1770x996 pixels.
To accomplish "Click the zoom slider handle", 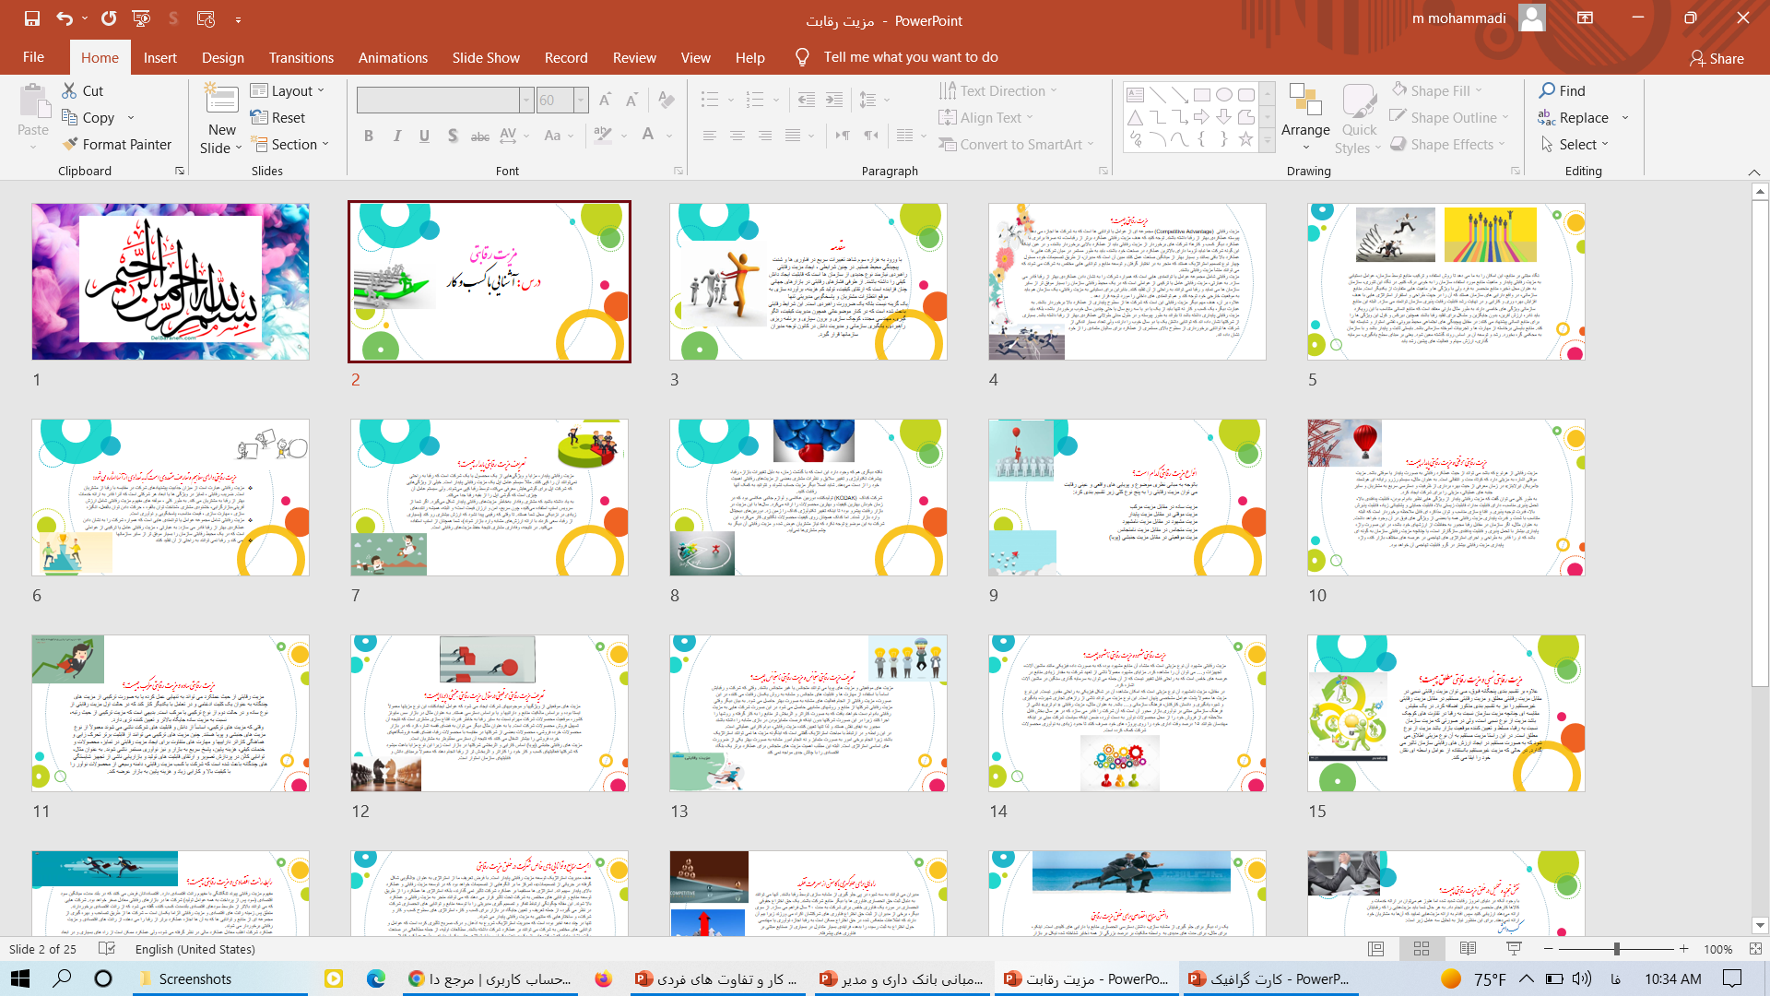I will coord(1616,949).
